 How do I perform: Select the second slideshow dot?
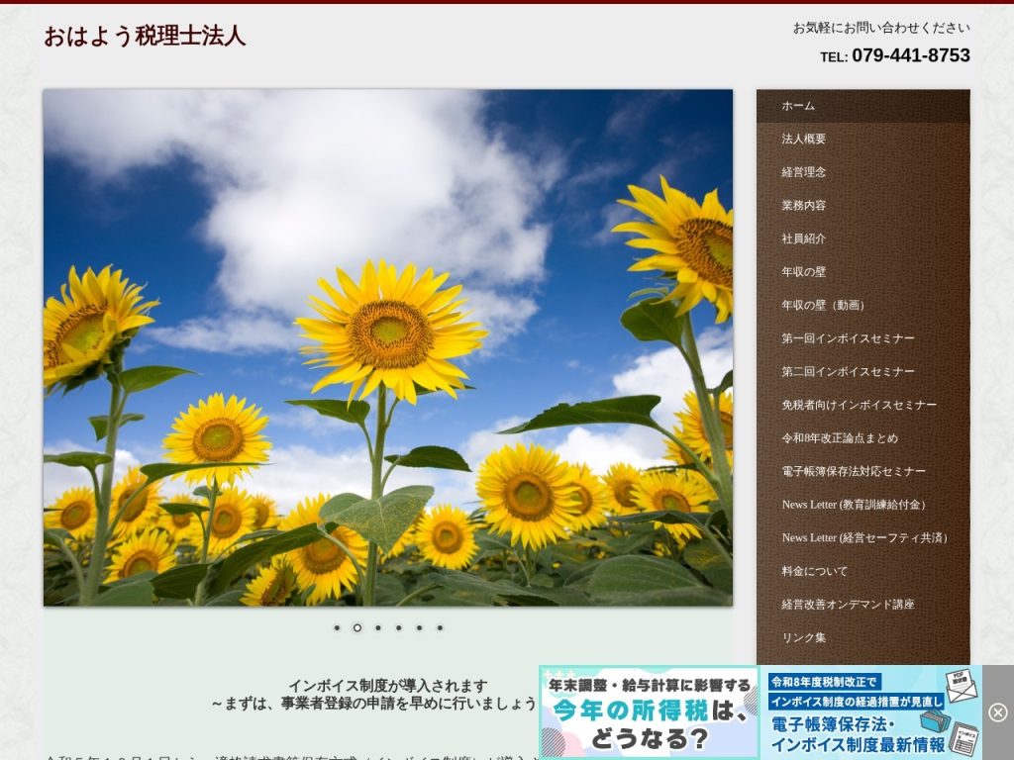coord(356,627)
